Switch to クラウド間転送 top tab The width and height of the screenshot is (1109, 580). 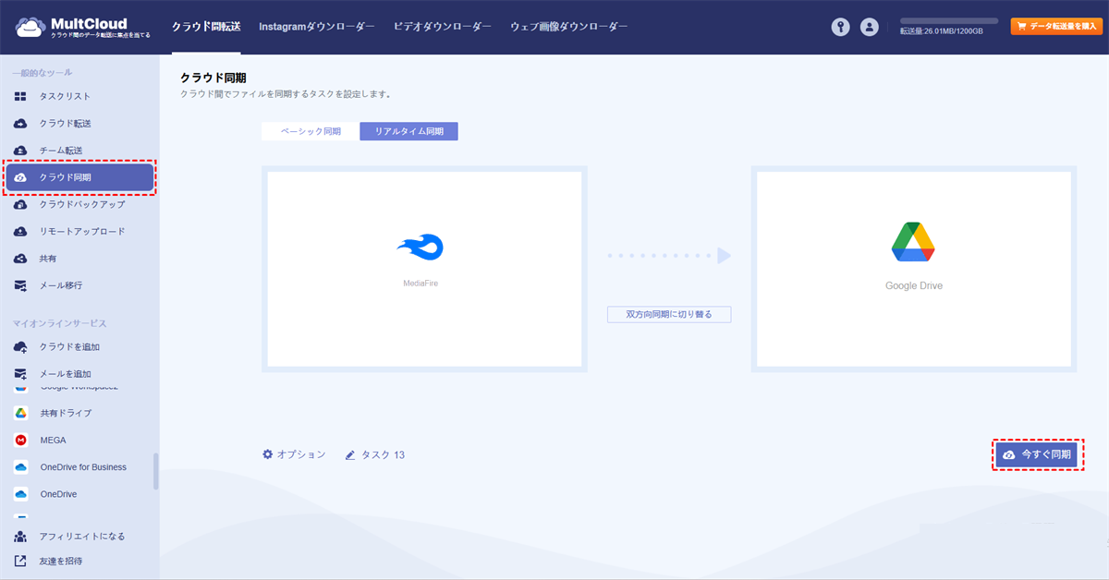click(x=206, y=27)
